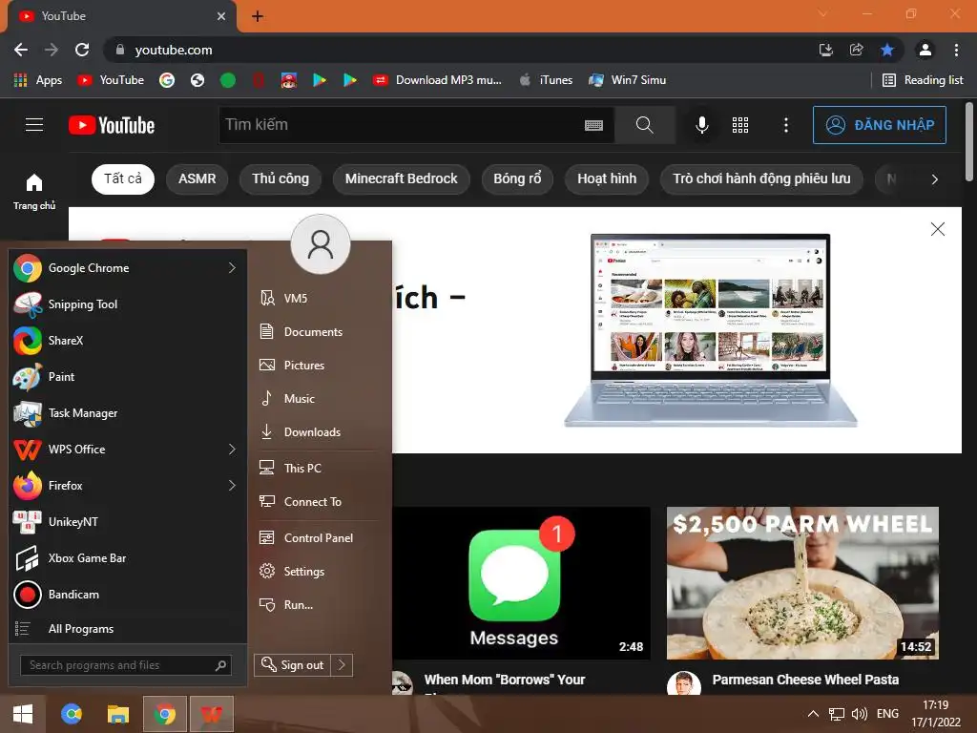Open Music folder from Start menu
Image resolution: width=977 pixels, height=733 pixels.
point(319,398)
